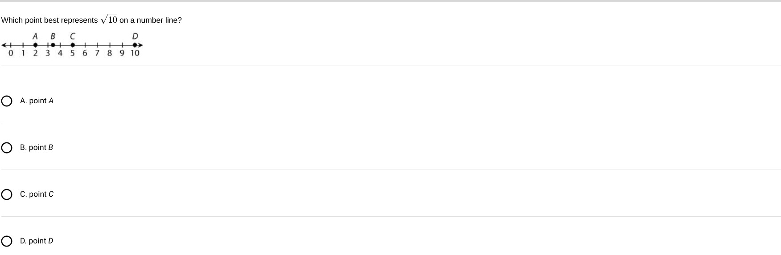The width and height of the screenshot is (781, 255).
Task: Click the dot at 10 on number line
Action: pyautogui.click(x=135, y=45)
